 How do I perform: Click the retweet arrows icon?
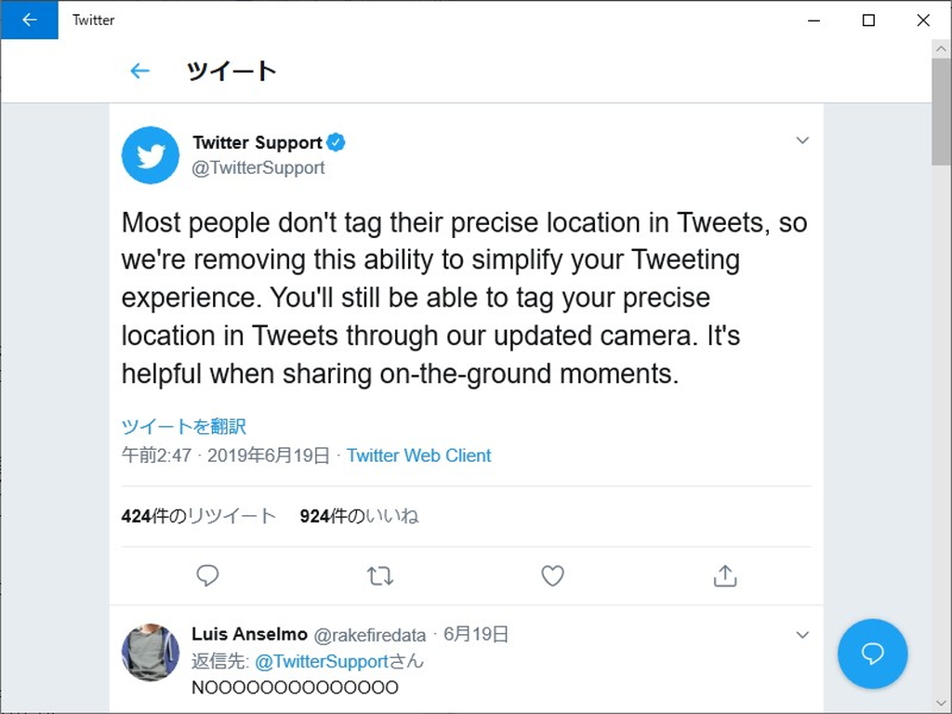pyautogui.click(x=380, y=576)
